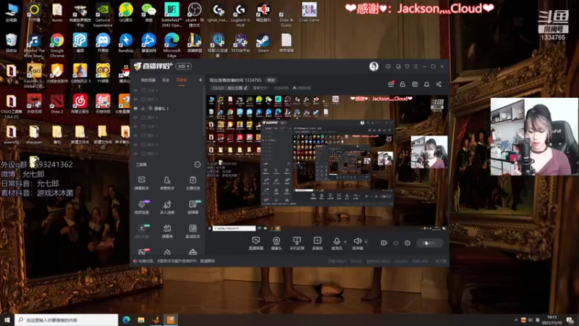Open the 多人连麦 tool
Screen dimensions: 579x326
[x=167, y=207]
